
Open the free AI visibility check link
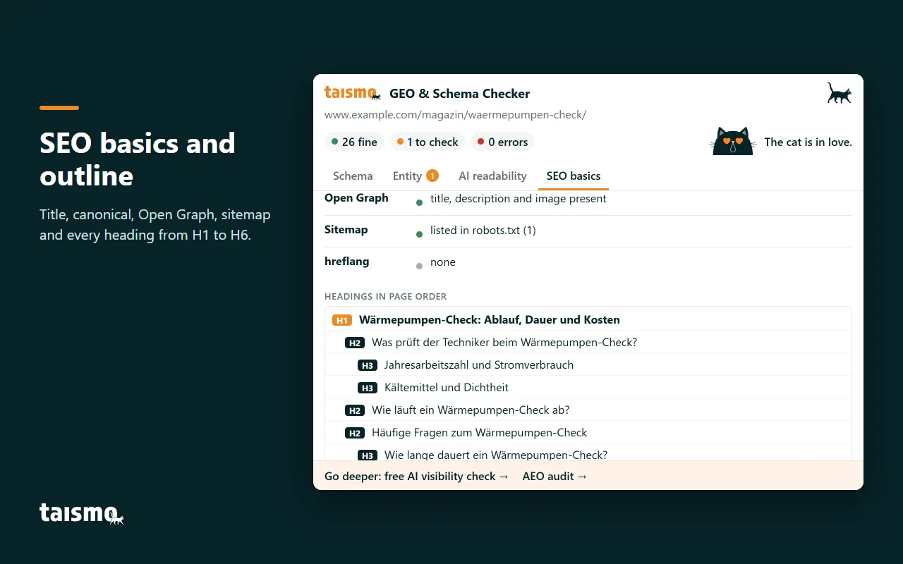(416, 477)
